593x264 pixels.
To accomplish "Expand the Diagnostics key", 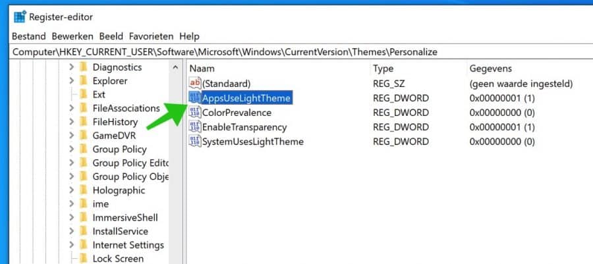I will pos(71,67).
